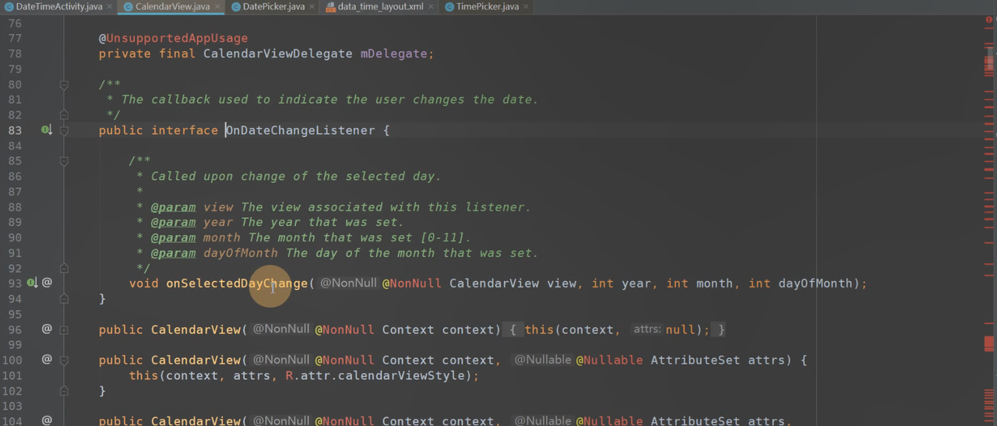This screenshot has height=426, width=997.
Task: Close the DatePicker.java tab
Action: coord(312,6)
